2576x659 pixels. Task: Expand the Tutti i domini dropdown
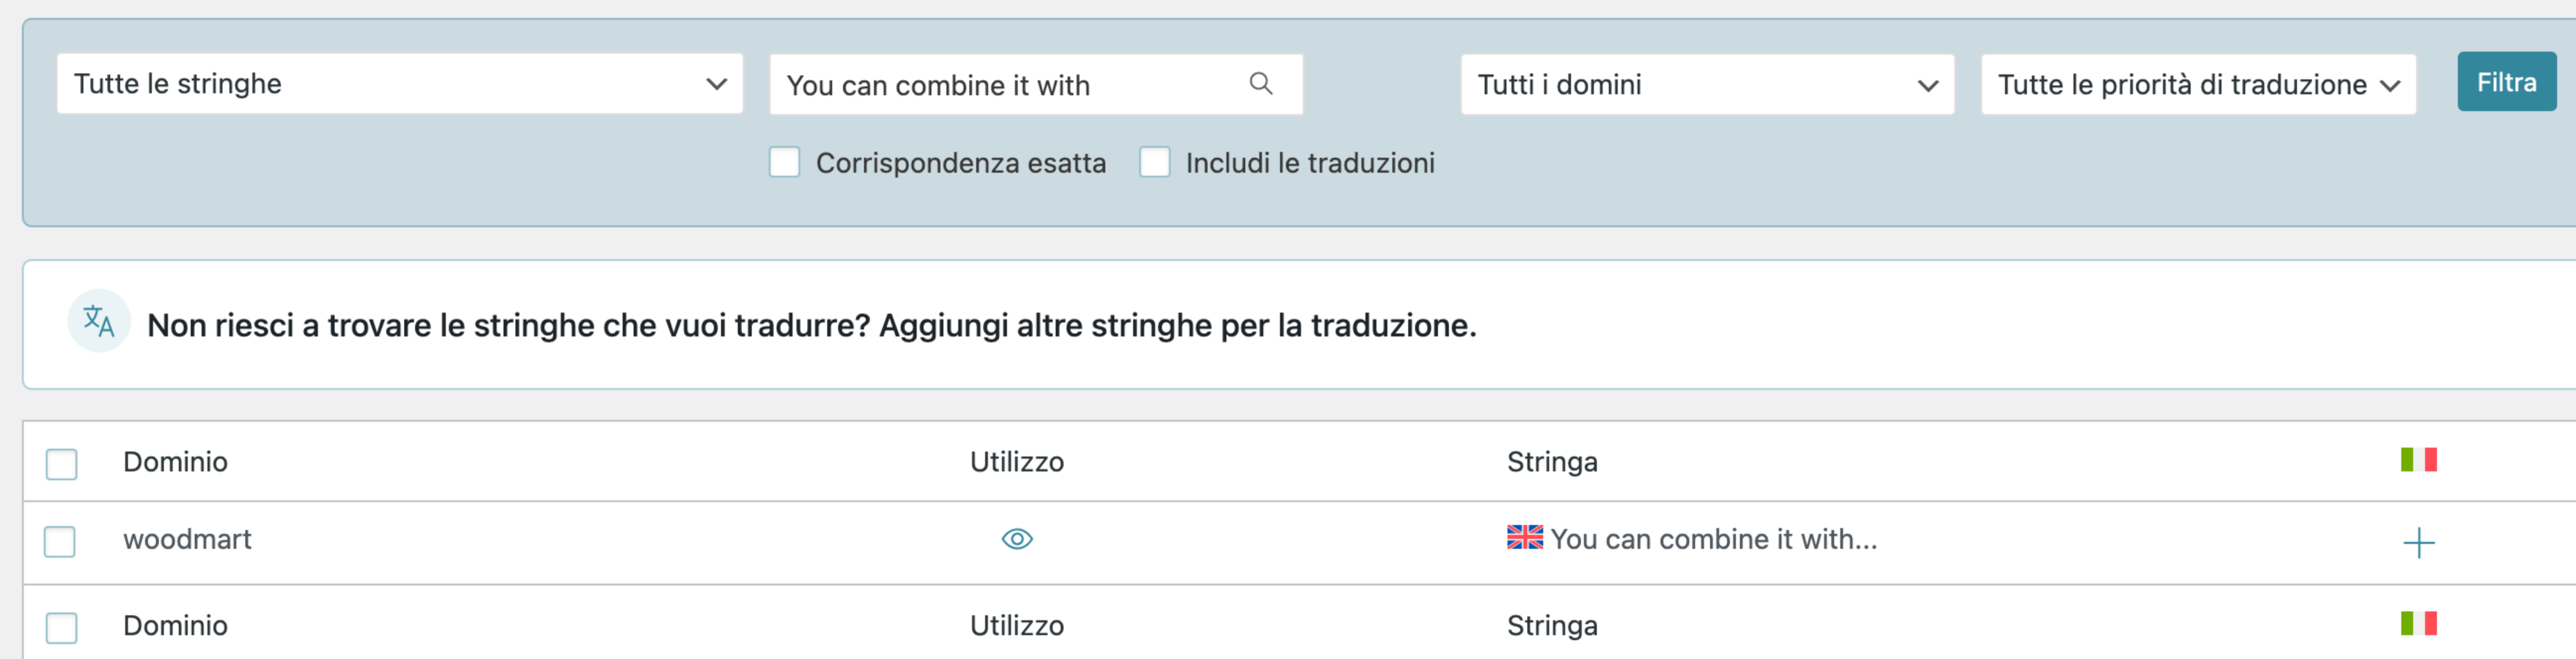[x=1707, y=85]
